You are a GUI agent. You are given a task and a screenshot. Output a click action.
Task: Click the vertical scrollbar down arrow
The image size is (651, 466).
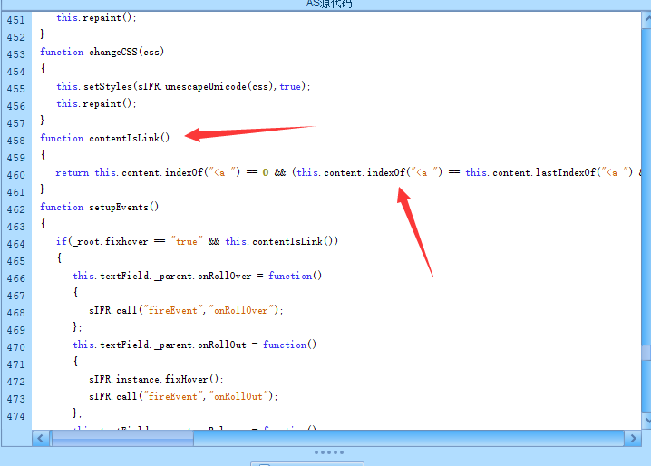tap(646, 421)
